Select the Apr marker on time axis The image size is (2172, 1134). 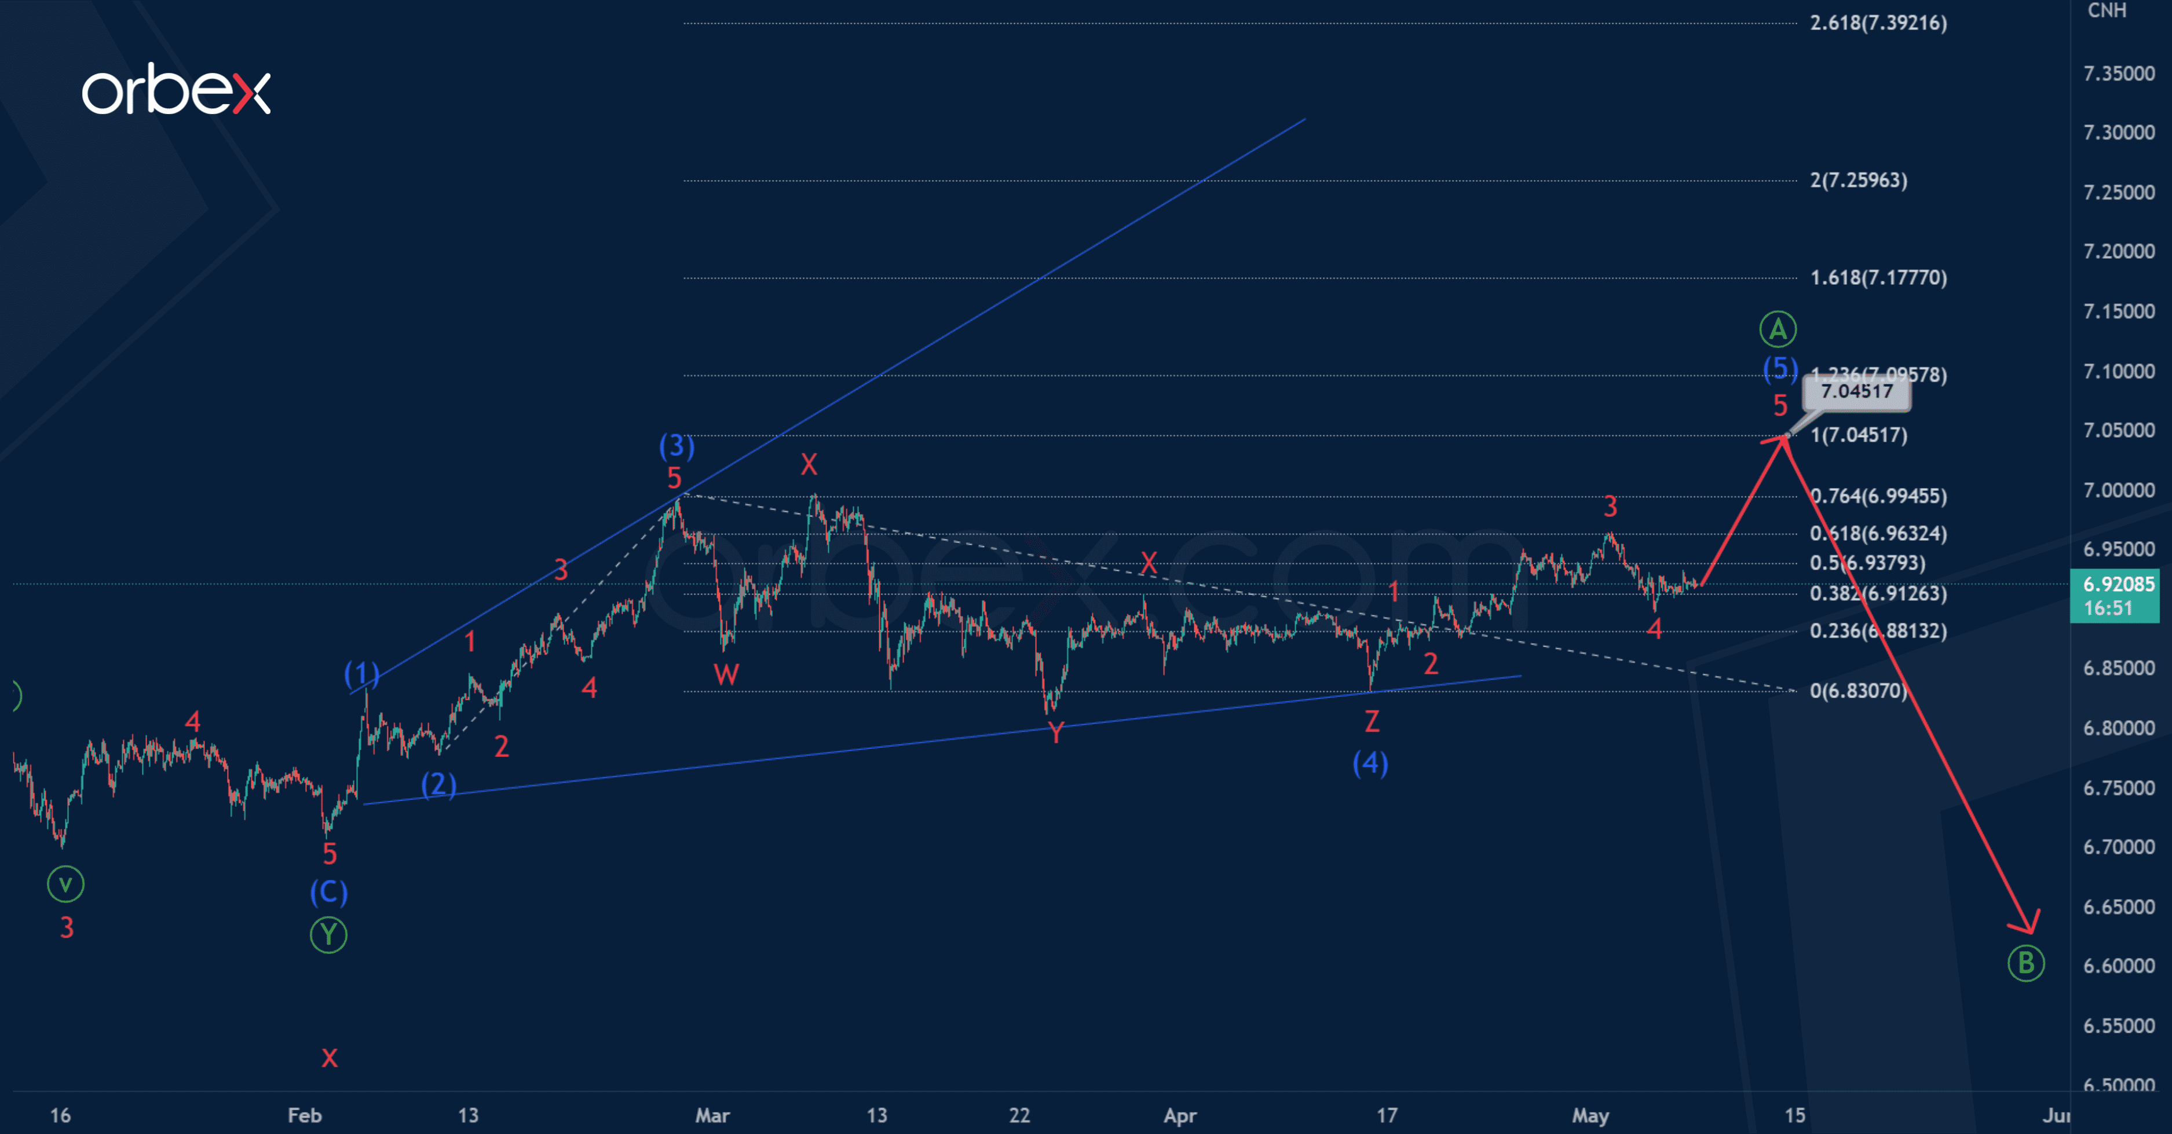pos(1180,1115)
